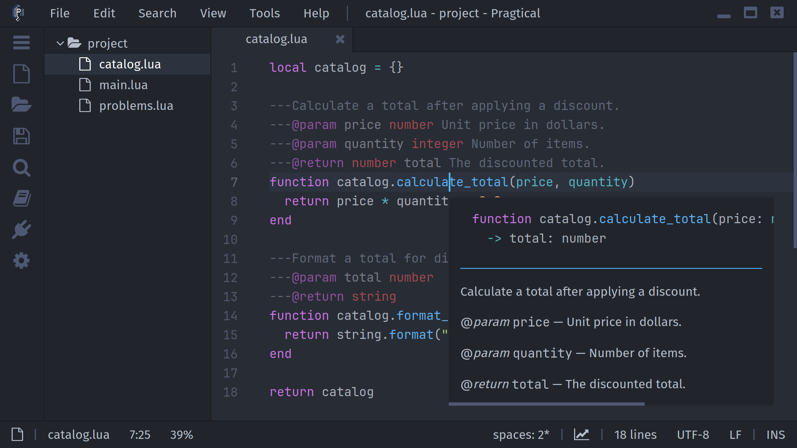Open the Help menu

click(x=316, y=13)
